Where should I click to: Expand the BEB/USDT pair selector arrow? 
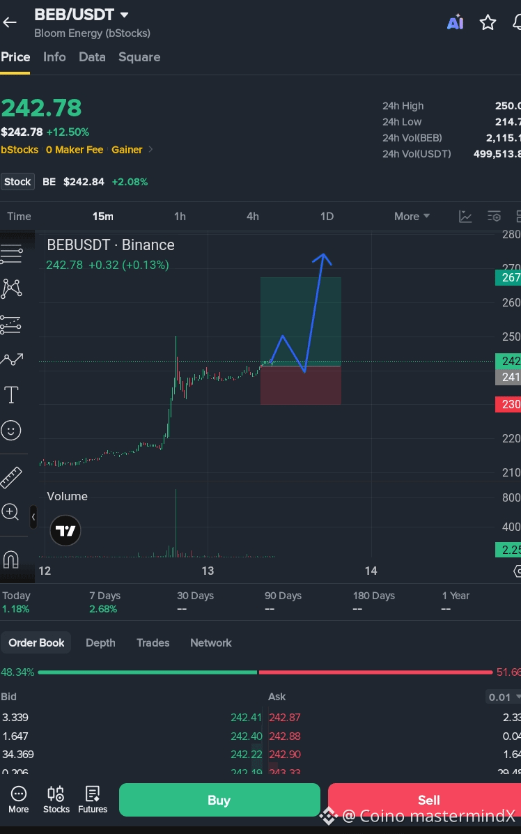click(125, 15)
